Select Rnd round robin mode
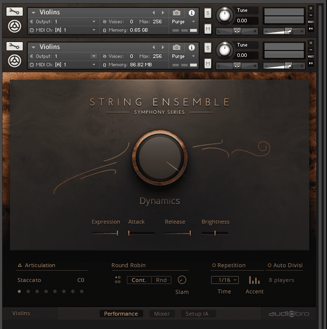327x329 pixels. (161, 280)
